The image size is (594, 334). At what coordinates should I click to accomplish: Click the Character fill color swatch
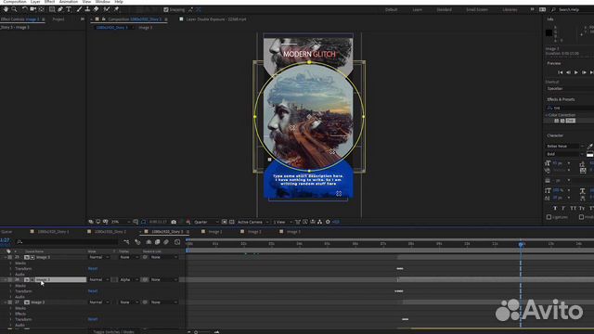pyautogui.click(x=589, y=155)
